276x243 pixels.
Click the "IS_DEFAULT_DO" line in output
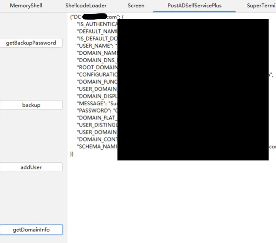pos(97,39)
